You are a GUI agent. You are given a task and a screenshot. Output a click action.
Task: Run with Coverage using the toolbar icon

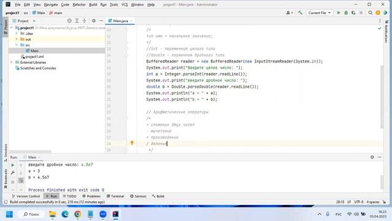pos(353,12)
